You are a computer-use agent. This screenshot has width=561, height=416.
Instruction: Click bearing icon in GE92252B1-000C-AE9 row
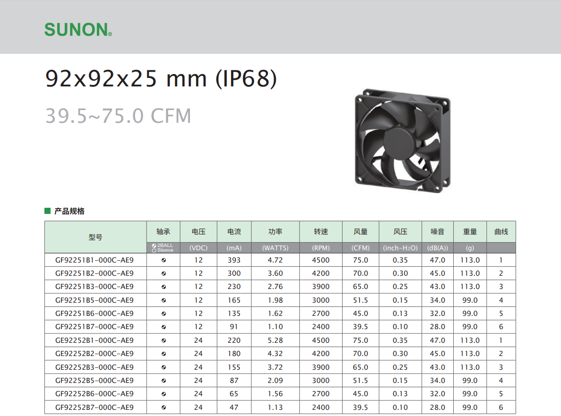[164, 340]
